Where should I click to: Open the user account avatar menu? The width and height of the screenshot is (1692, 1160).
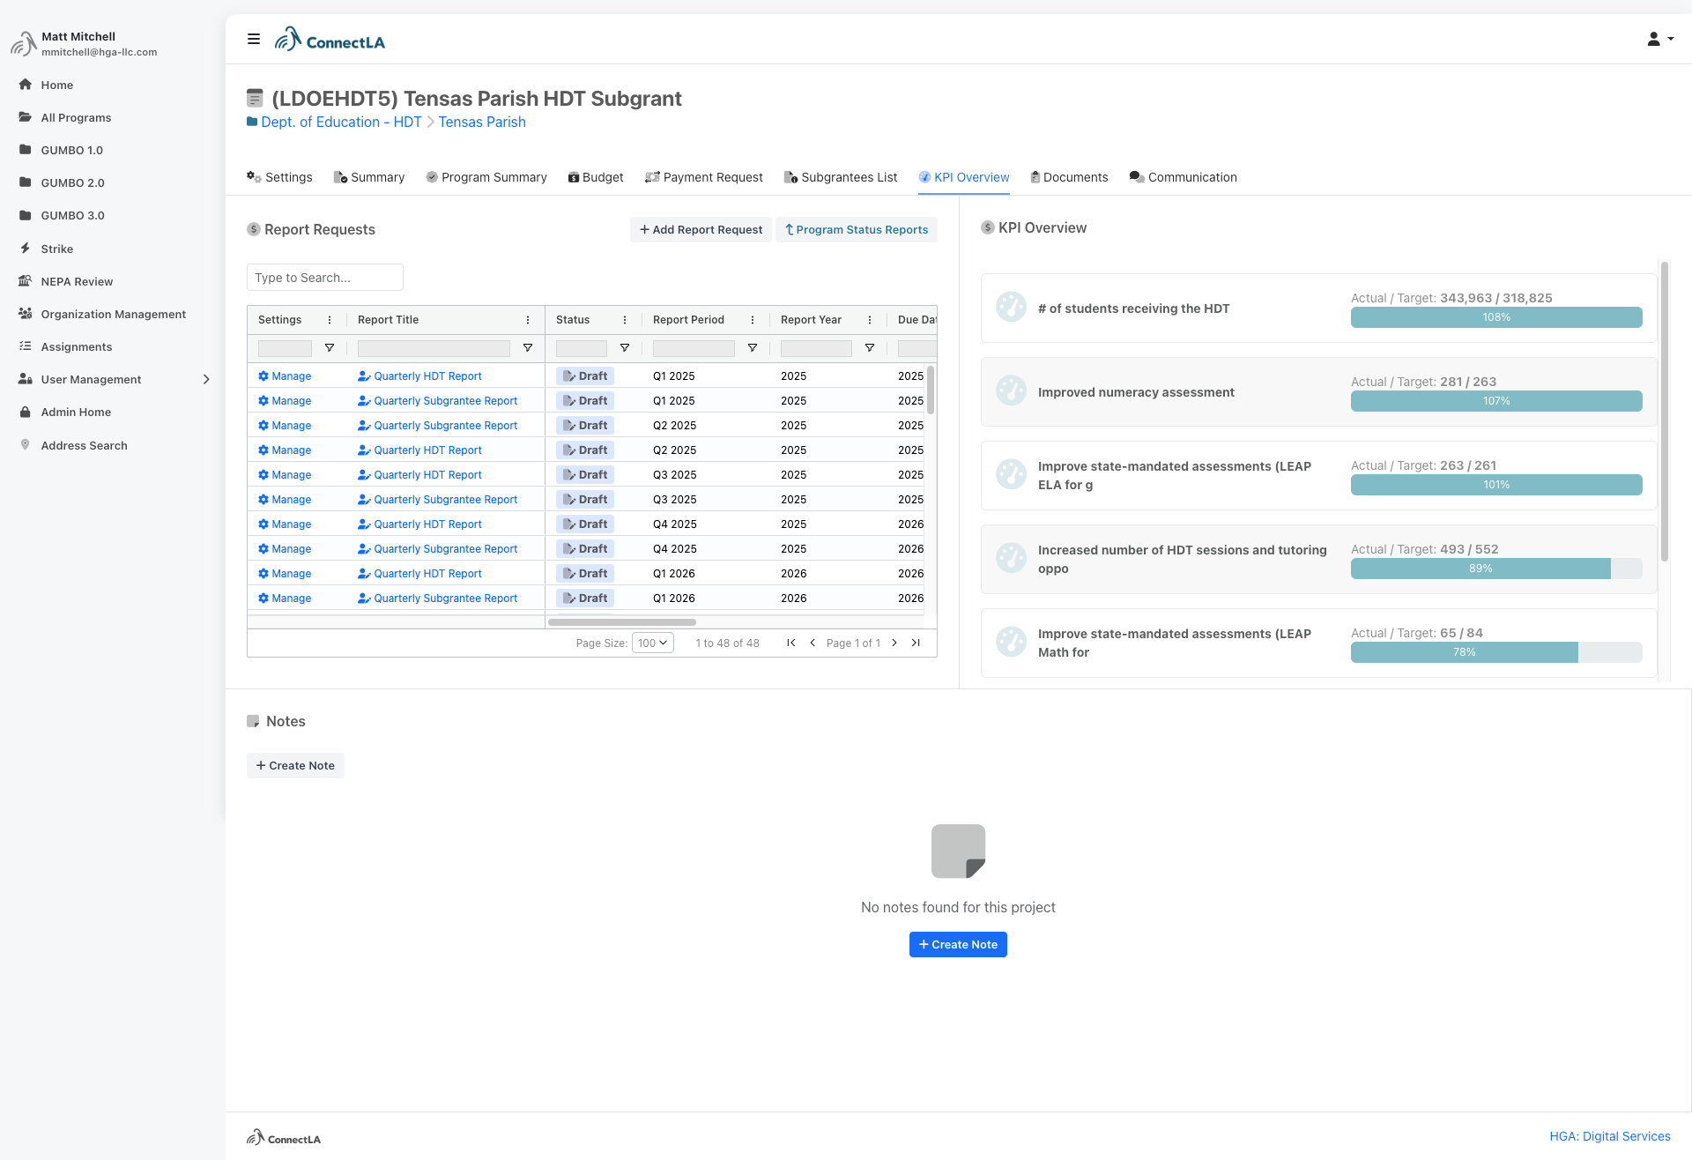click(x=1660, y=39)
